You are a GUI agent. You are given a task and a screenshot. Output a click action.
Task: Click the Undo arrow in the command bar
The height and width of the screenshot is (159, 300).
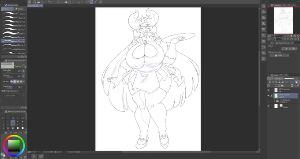[x=49, y=2]
